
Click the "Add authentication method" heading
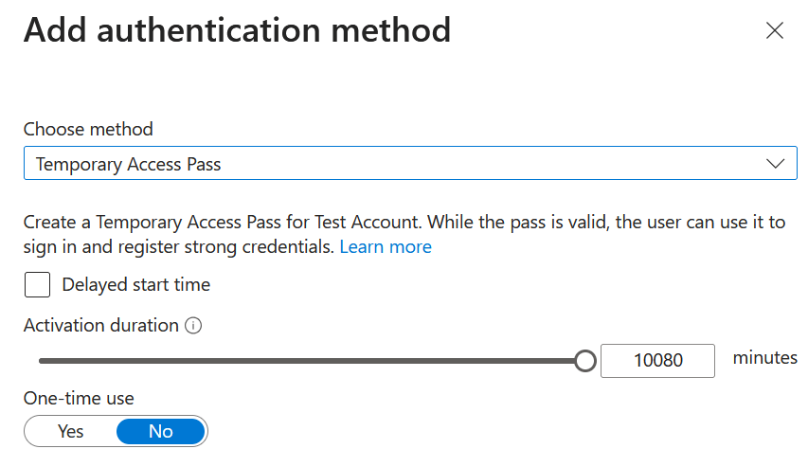237,30
